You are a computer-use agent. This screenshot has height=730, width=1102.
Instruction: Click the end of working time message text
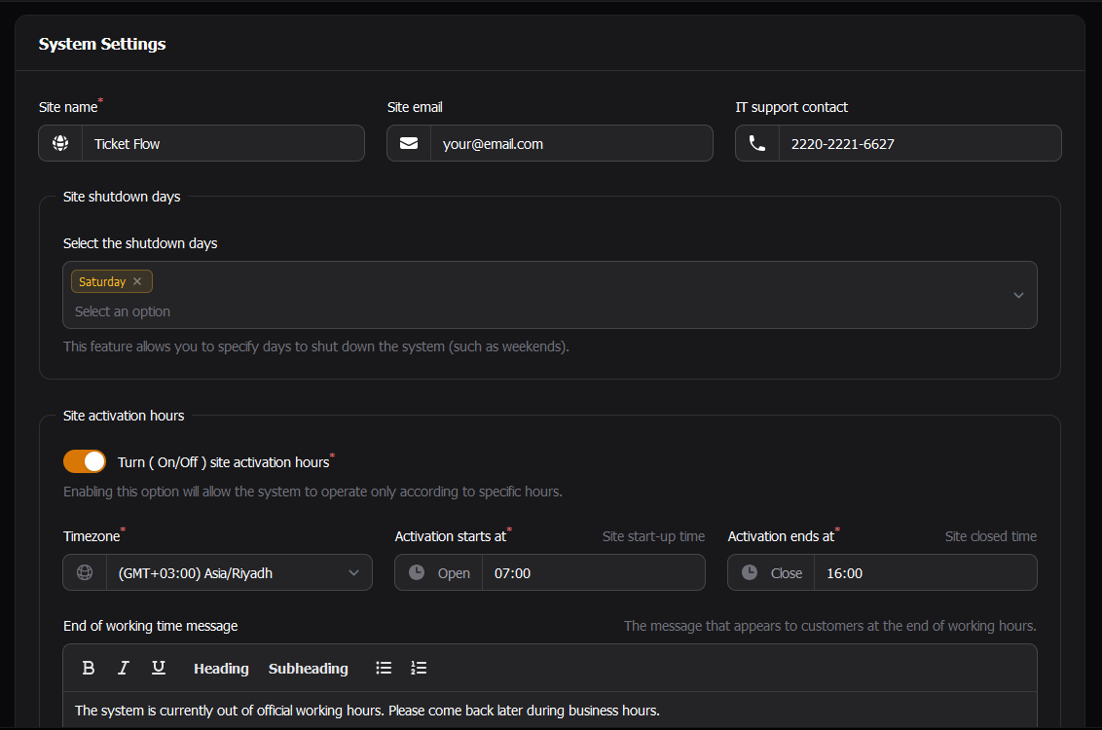[x=367, y=711]
